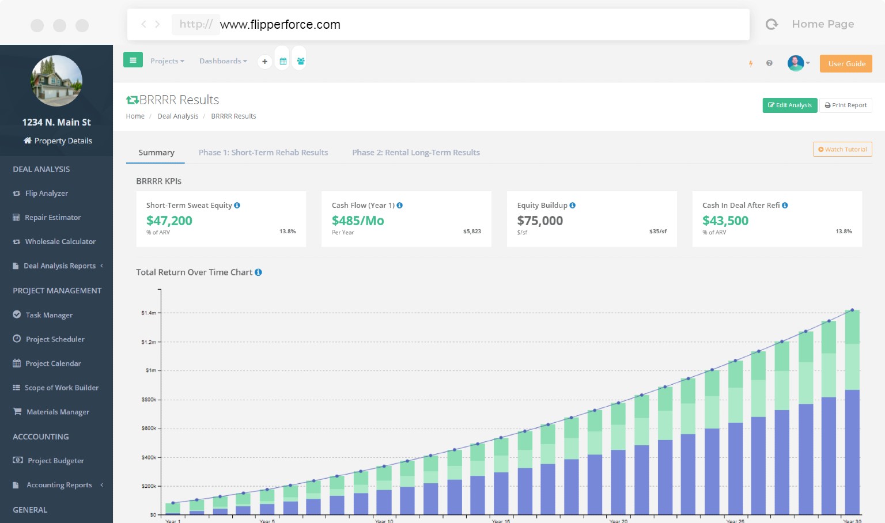
Task: Expand Deal Analysis Reports in the sidebar
Action: pyautogui.click(x=60, y=266)
